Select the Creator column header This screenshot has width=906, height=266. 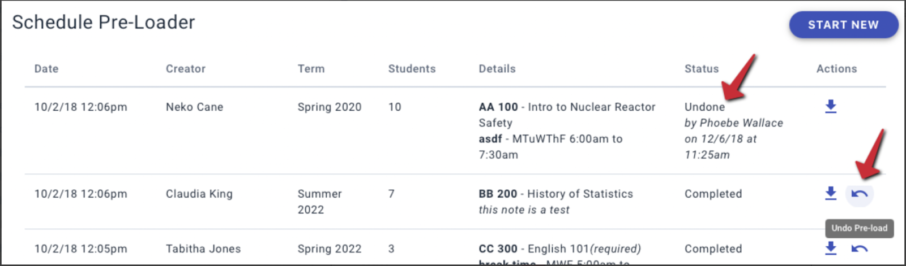tap(186, 69)
